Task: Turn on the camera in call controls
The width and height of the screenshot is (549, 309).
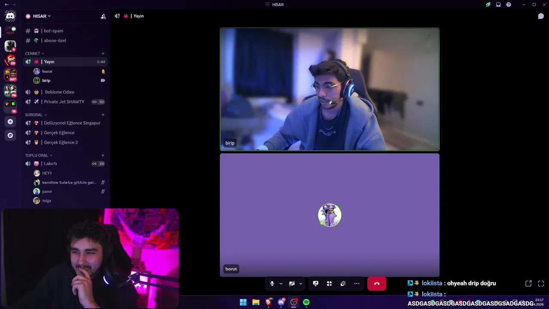Action: (x=292, y=284)
